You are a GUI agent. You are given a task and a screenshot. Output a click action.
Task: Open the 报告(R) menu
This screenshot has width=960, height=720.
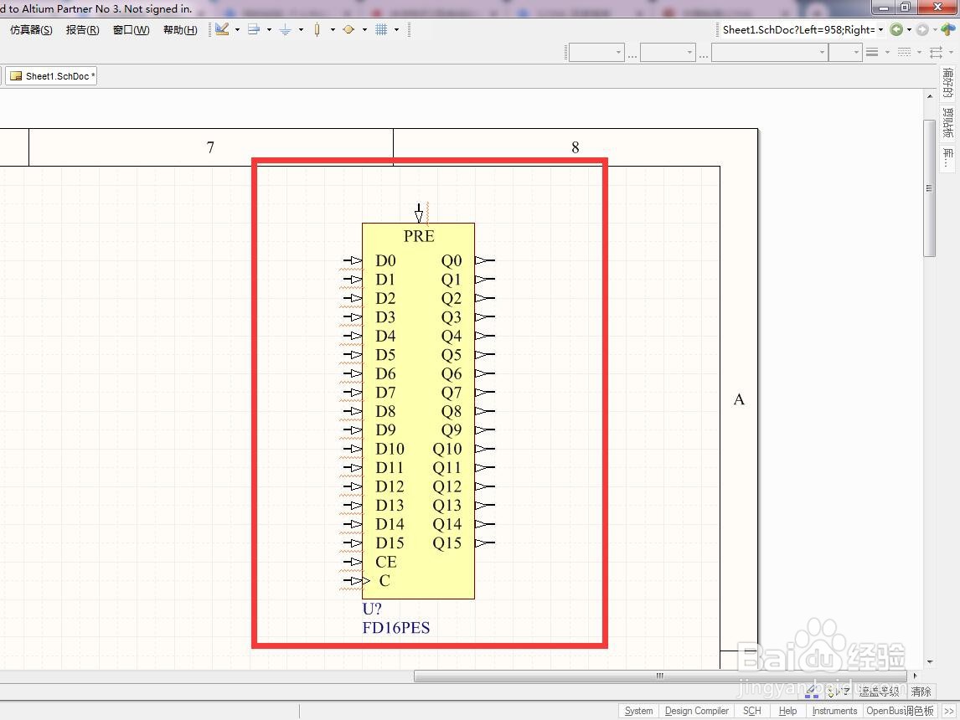point(83,29)
